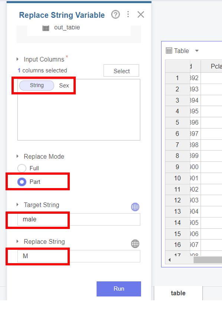Click the '1 columns selected' text
Screen dimensions: 222x310
click(42, 70)
